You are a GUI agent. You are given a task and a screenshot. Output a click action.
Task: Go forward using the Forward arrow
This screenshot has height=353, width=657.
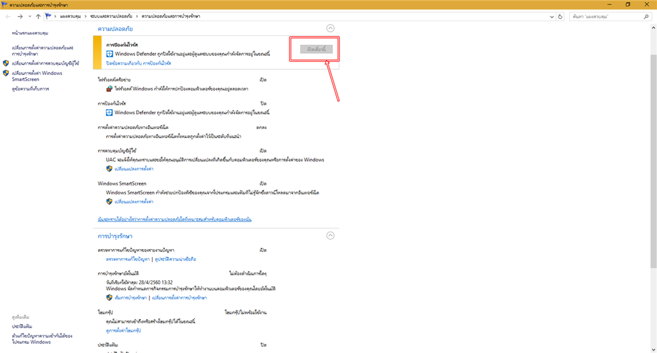pos(20,16)
